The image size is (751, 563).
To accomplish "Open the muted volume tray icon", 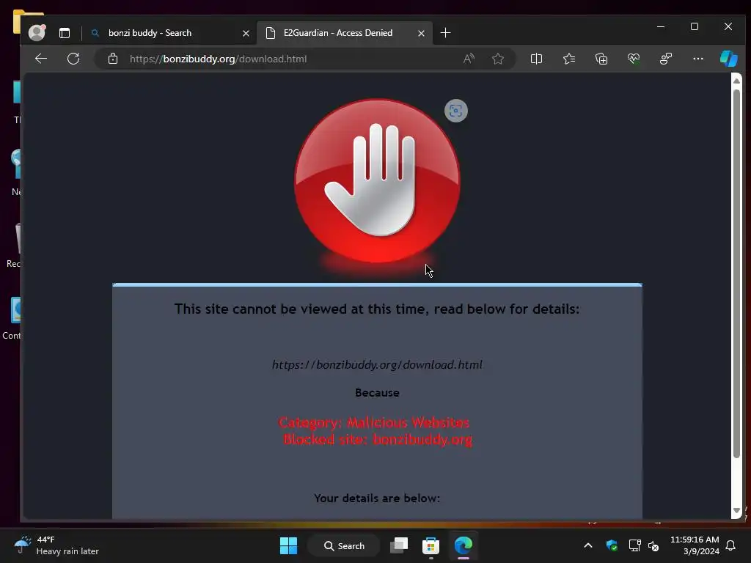I will tap(653, 545).
